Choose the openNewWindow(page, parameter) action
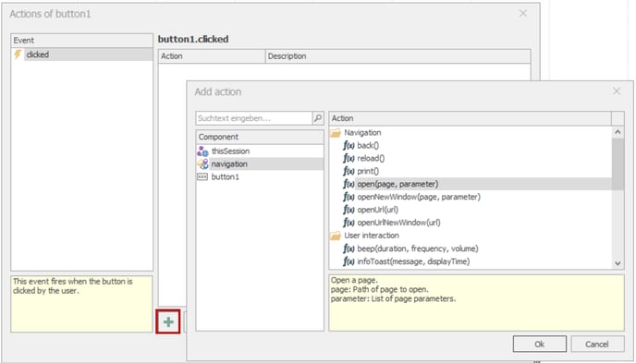 (419, 197)
